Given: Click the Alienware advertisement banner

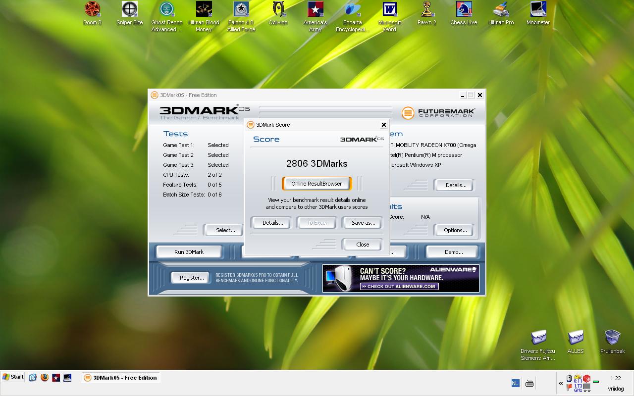Looking at the screenshot, I should 401,278.
